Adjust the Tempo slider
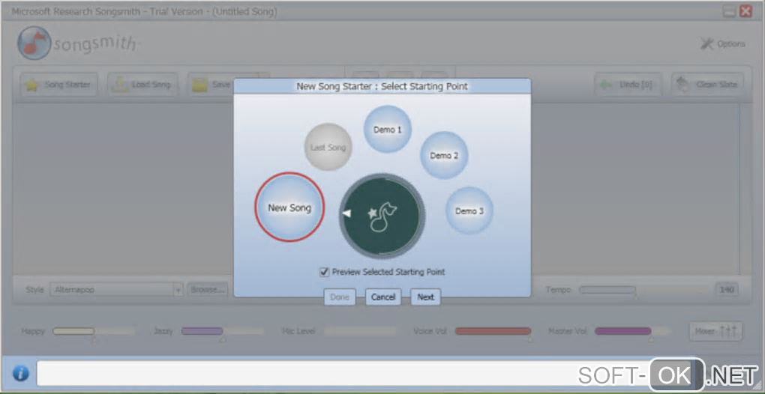 (643, 291)
